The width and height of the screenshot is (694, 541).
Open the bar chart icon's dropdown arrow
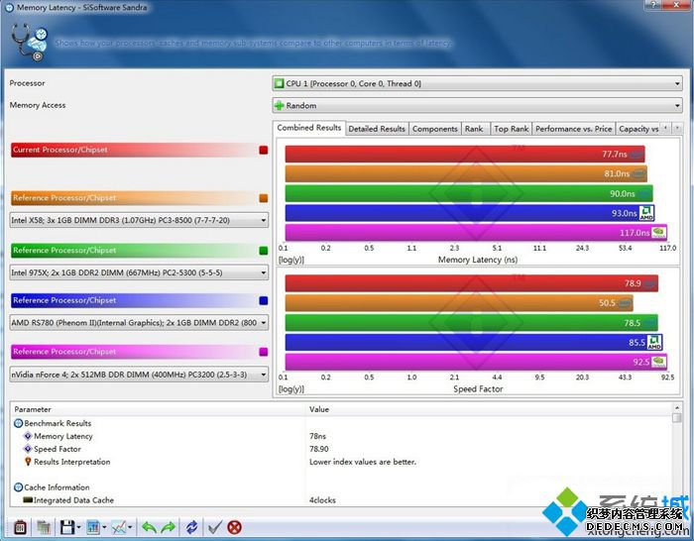[104, 527]
